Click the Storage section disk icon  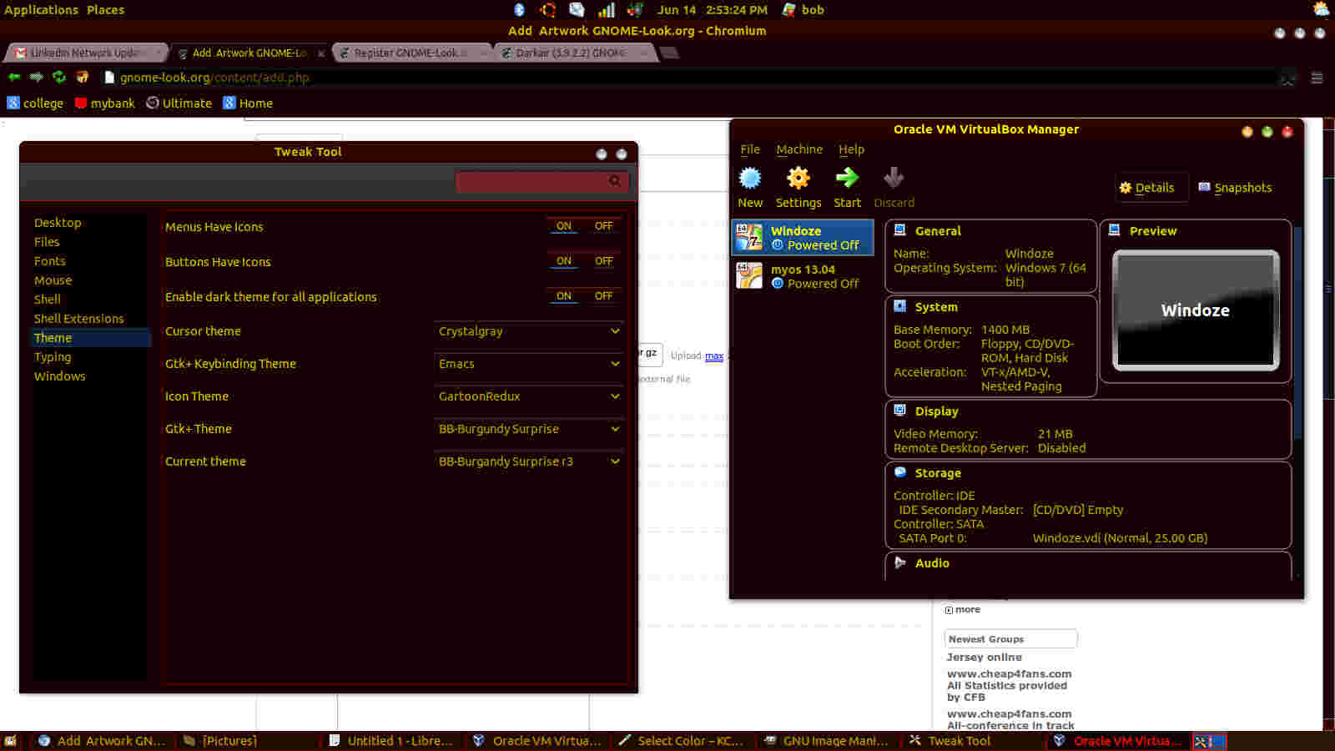(900, 472)
